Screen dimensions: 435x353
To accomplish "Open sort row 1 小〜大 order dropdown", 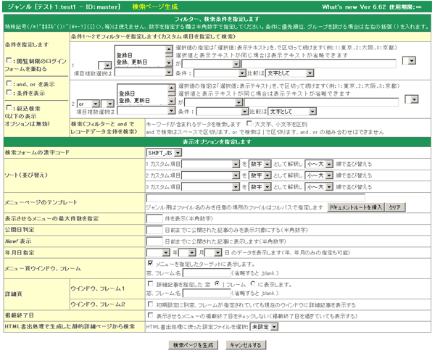I will (319, 164).
